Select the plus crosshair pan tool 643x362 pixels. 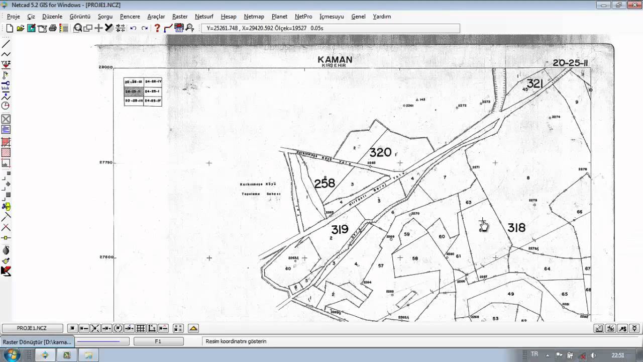click(x=98, y=29)
